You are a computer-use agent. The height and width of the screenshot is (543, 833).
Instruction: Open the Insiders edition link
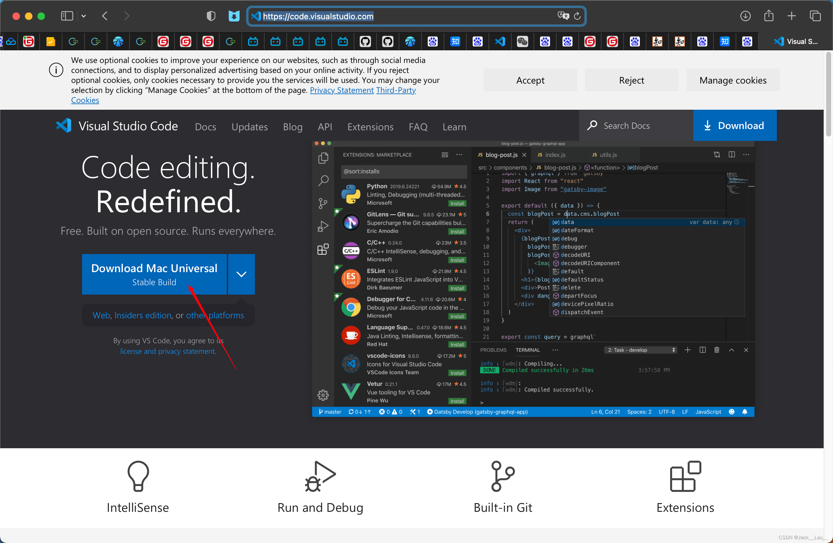[143, 315]
